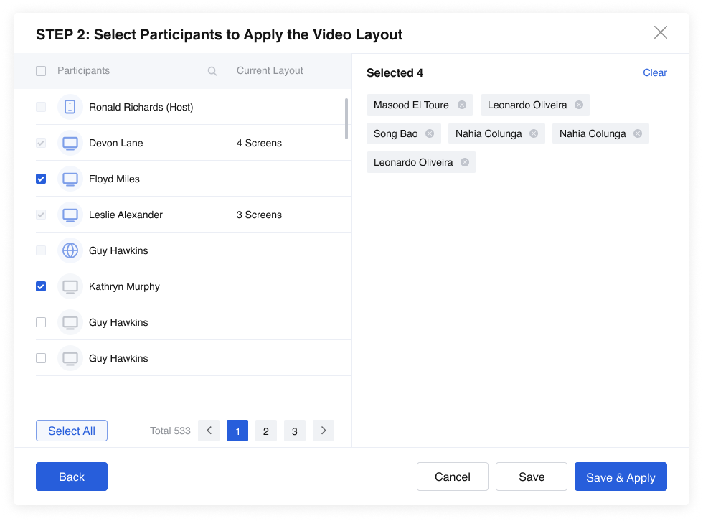Screen dimensions: 703x521
Task: Remove Masood El Toure chip
Action: [462, 105]
